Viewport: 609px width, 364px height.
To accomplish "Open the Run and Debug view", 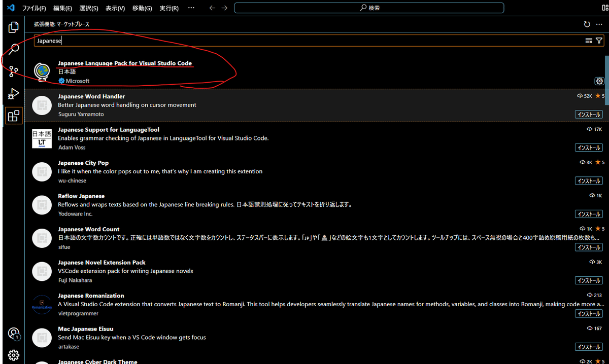I will (14, 94).
